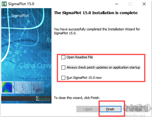Screen dimensions: 152x117
Task: Go to previous step with Back button
Action: [87, 109]
